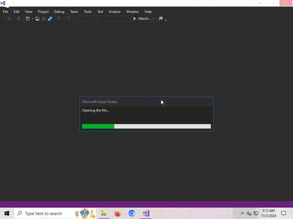
Task: Open the Test menu
Action: tap(100, 11)
